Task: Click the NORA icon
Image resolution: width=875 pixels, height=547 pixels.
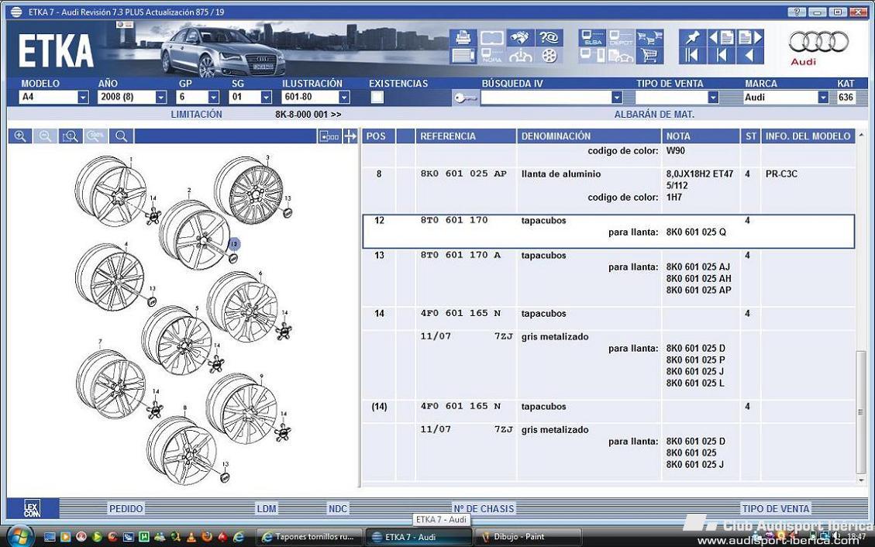Action: [x=491, y=55]
